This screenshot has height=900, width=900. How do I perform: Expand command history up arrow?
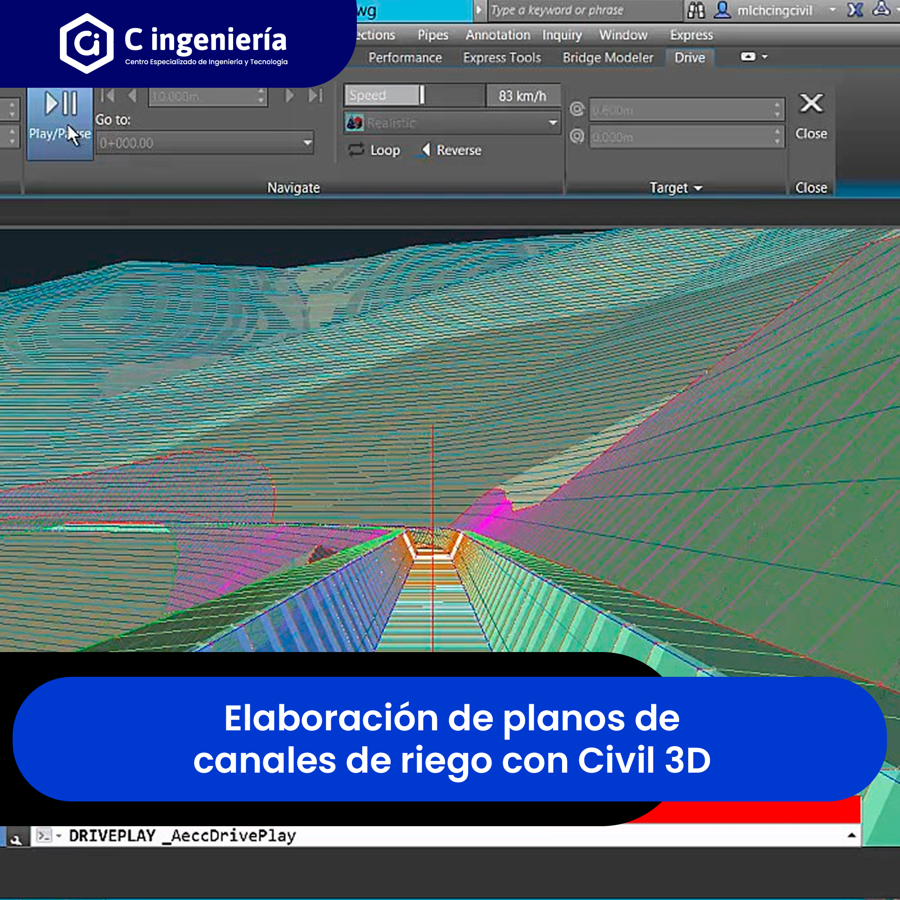[851, 836]
